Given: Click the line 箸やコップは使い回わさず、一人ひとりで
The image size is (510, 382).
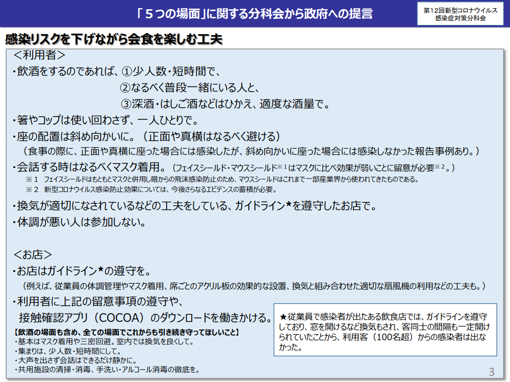Looking at the screenshot, I should tap(106, 120).
